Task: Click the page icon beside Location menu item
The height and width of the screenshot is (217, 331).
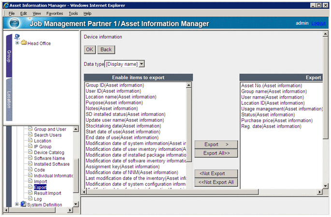Action: (x=30, y=140)
